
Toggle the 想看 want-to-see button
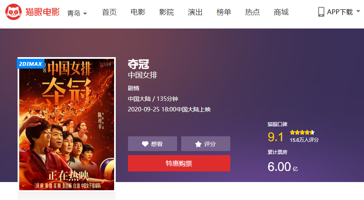(x=153, y=144)
